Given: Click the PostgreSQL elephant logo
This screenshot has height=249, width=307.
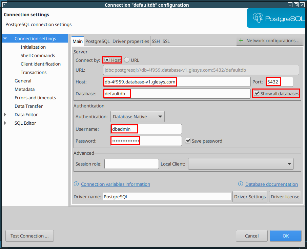Looking at the screenshot, I should point(258,18).
